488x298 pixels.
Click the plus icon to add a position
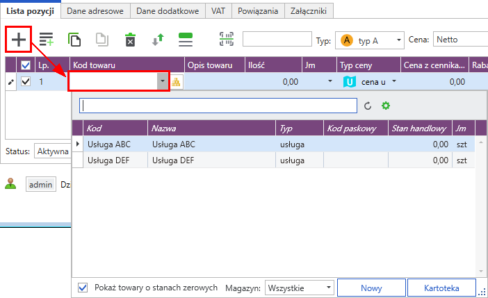point(19,40)
